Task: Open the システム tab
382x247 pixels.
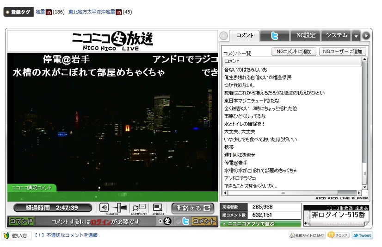Action: [336, 36]
